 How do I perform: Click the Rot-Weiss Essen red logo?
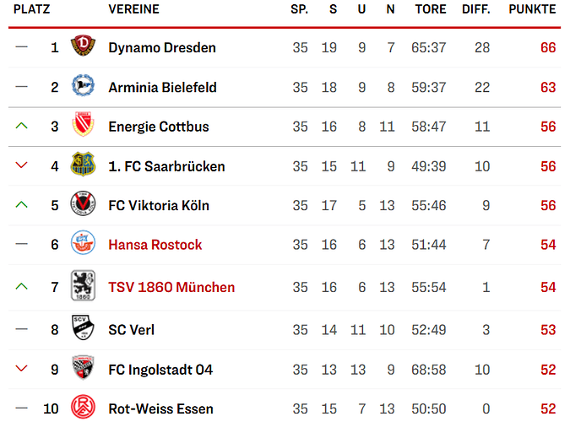pos(83,407)
